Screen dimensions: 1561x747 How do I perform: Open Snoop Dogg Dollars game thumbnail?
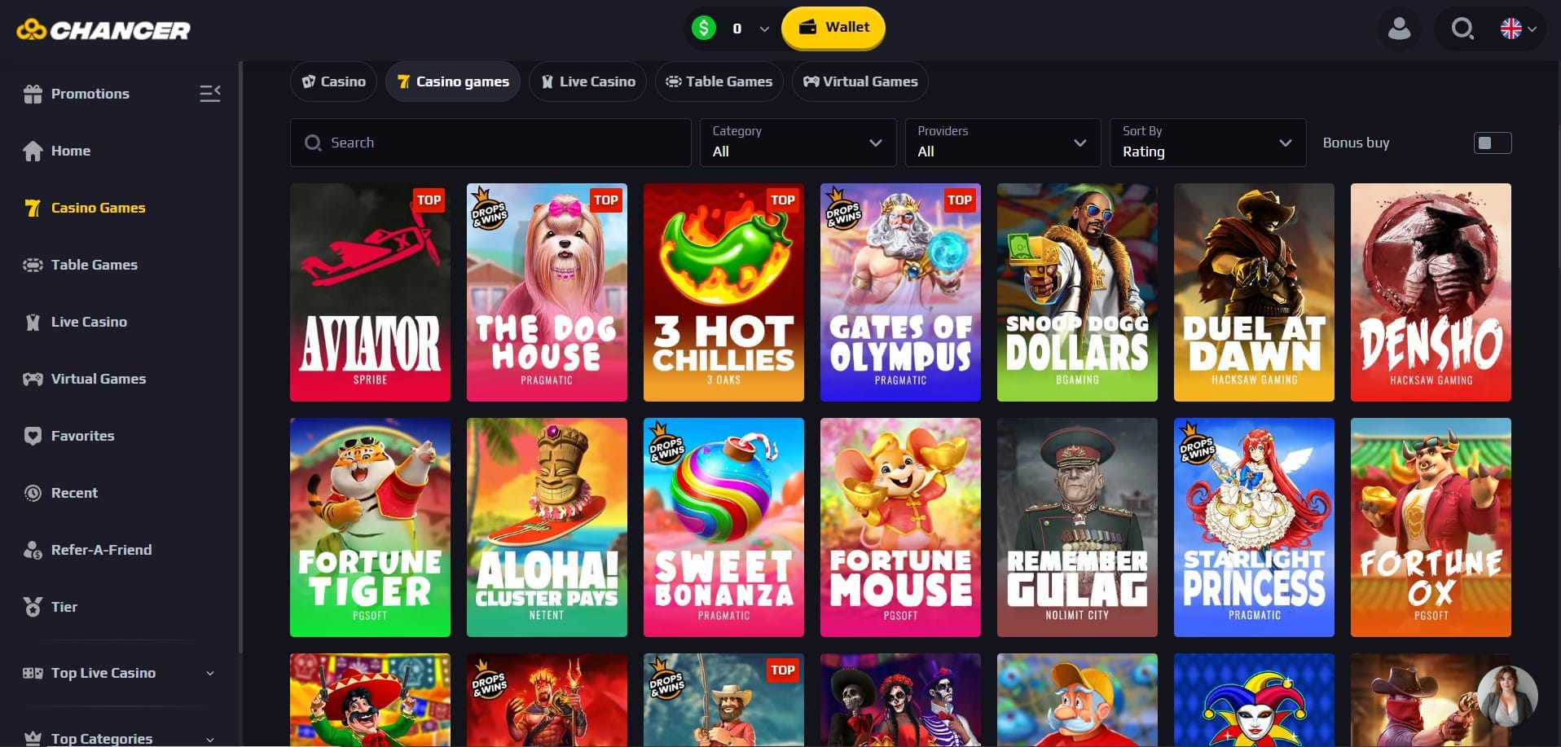1077,292
